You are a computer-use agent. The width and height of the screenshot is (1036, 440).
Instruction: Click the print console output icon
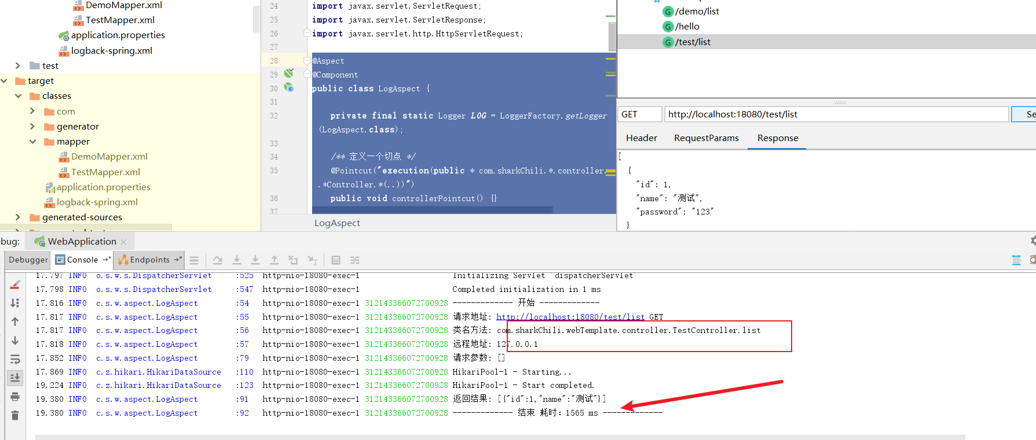[x=15, y=397]
